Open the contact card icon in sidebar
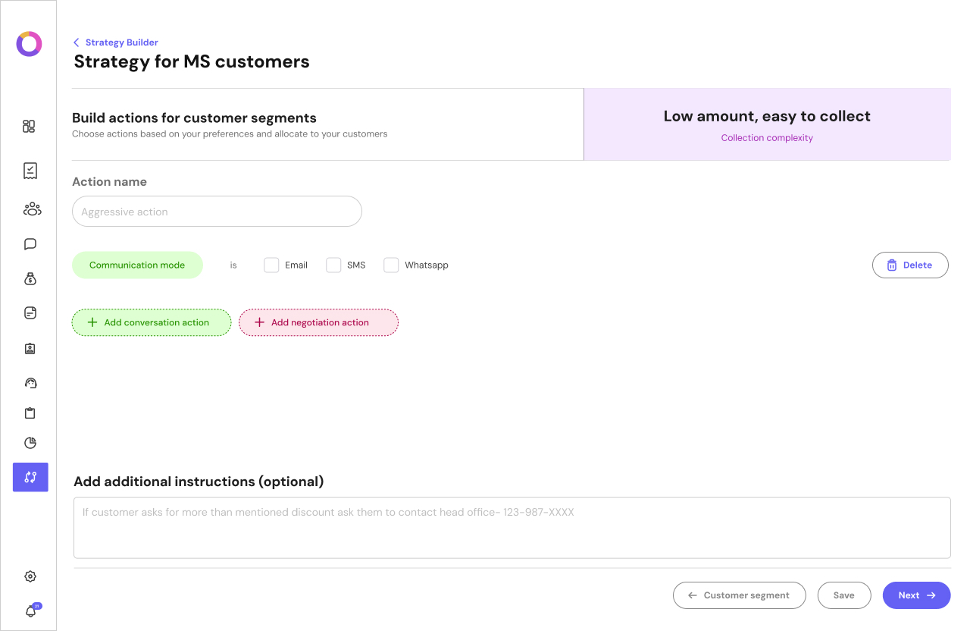This screenshot has width=970, height=631. click(x=30, y=348)
